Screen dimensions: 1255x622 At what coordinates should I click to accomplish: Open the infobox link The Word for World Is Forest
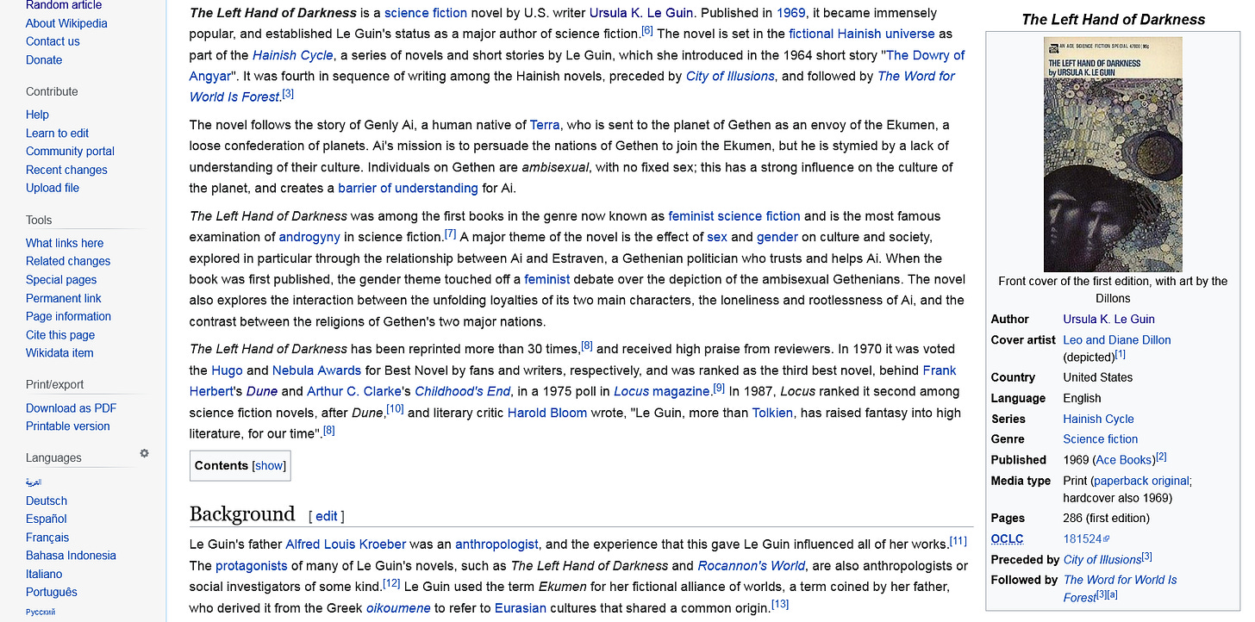click(1121, 588)
